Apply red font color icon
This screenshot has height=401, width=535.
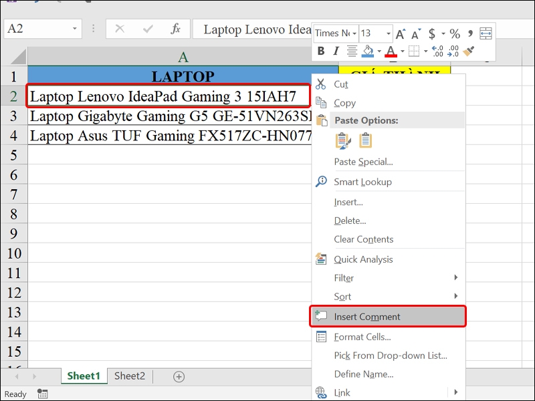point(391,51)
